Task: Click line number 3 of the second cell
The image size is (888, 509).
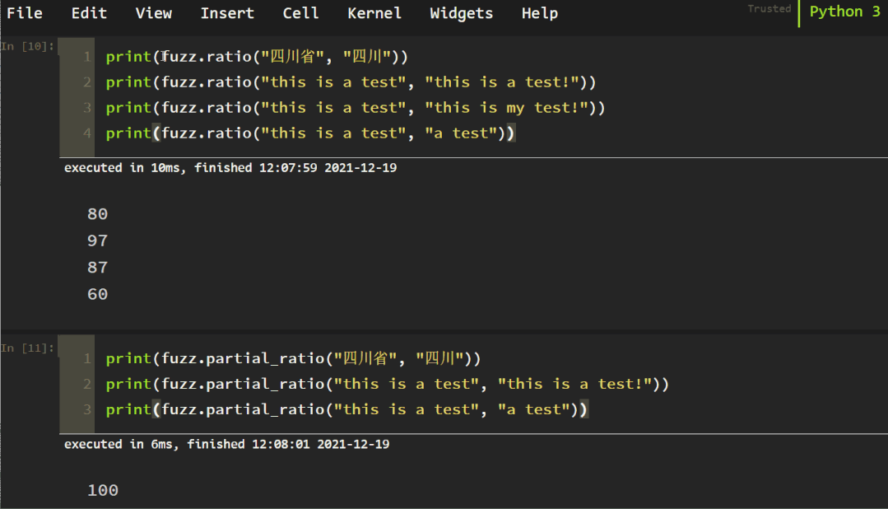Action: 86,409
